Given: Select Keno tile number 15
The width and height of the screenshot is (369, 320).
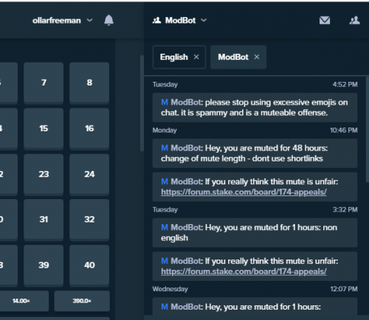Looking at the screenshot, I should pyautogui.click(x=44, y=128).
